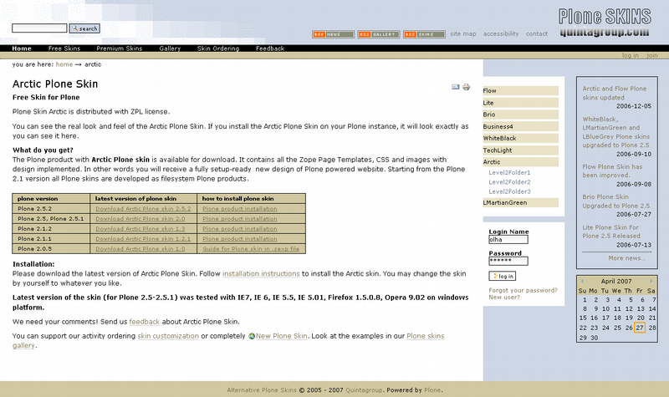Expand the Arctic item in skins list

click(493, 162)
